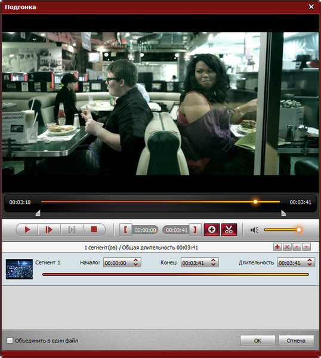This screenshot has width=321, height=358.
Task: Increase Начало time with stepper arrow
Action: click(135, 260)
